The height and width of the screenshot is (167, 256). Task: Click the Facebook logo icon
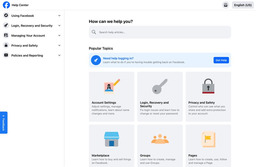point(6,5)
